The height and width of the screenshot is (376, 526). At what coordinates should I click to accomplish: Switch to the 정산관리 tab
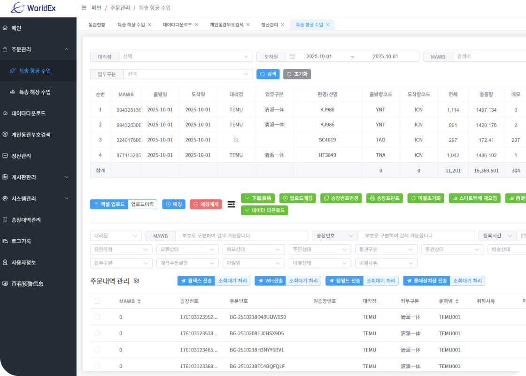(x=270, y=25)
